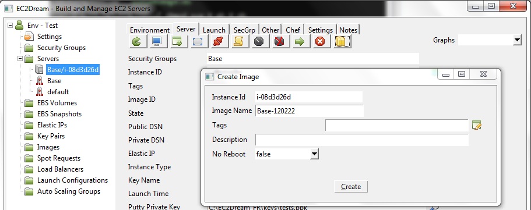Screen dimensions: 531x210
Task: Click the Security Groups value field
Action: (x=313, y=59)
